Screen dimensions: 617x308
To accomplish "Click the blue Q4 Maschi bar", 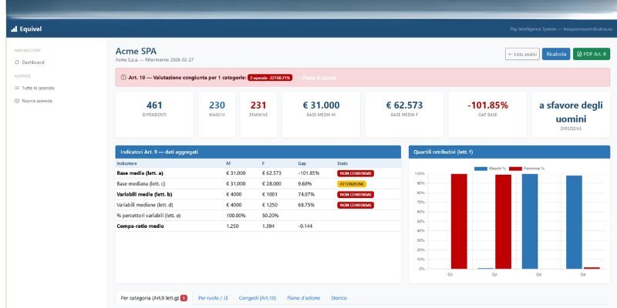I will pos(574,223).
